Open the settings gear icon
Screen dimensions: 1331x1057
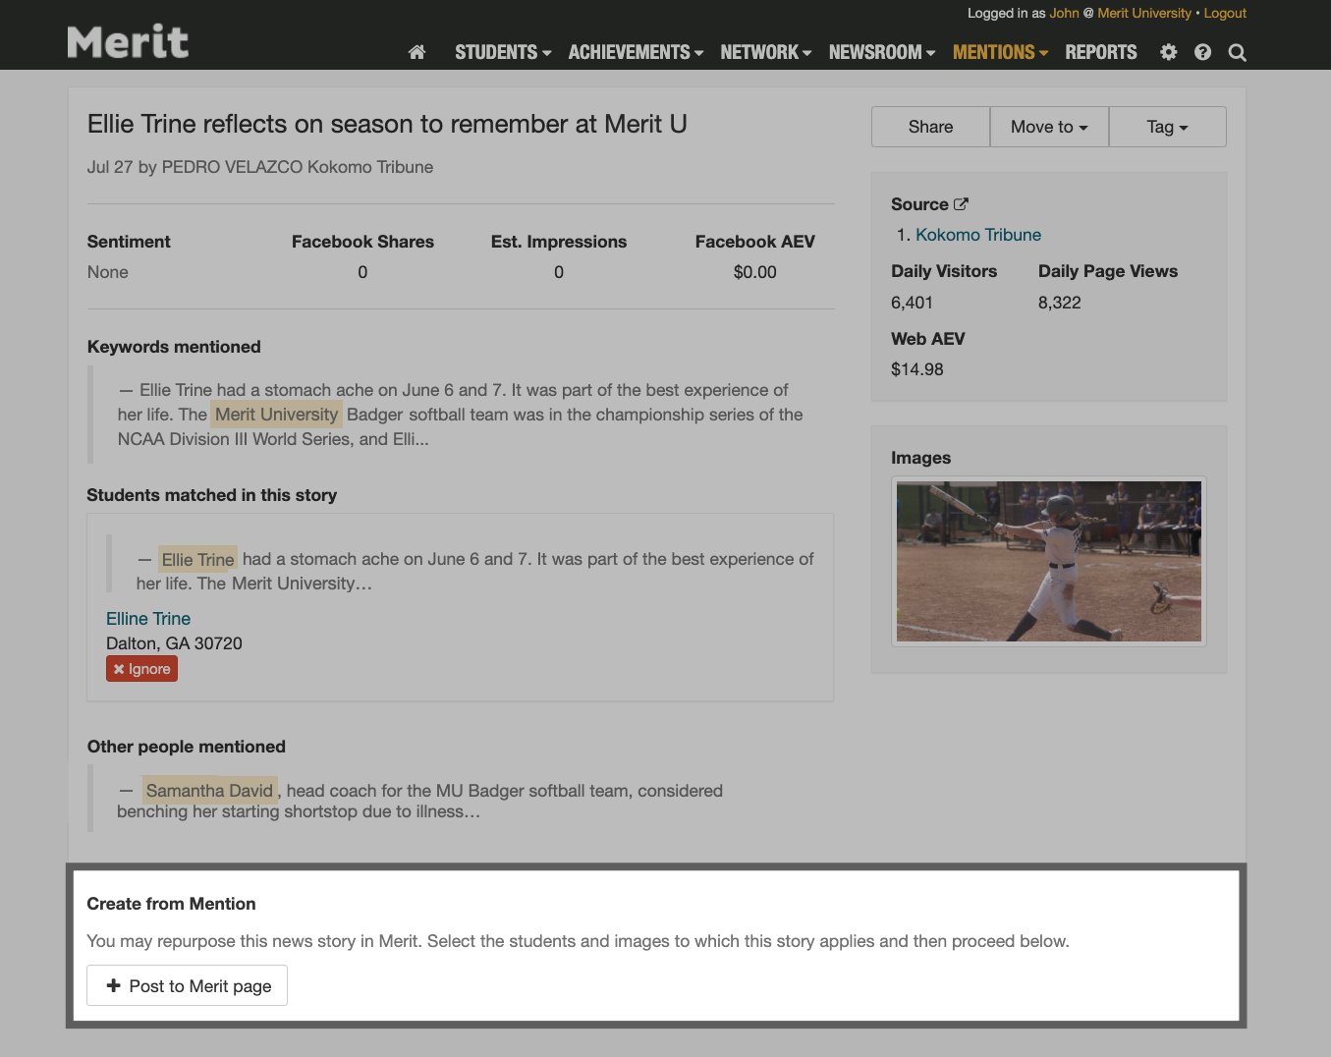point(1168,52)
